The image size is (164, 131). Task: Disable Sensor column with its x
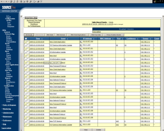pyautogui.click(x=150, y=39)
